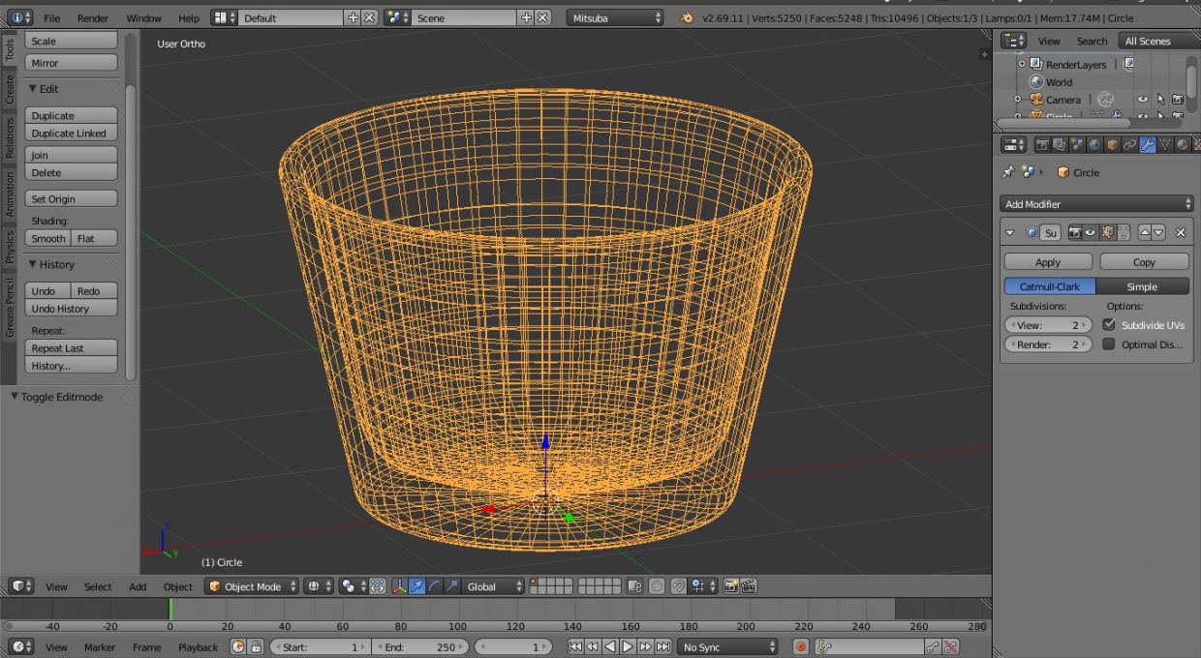Open the Constraints properties tab chain icon
The image size is (1201, 658).
[x=1129, y=145]
